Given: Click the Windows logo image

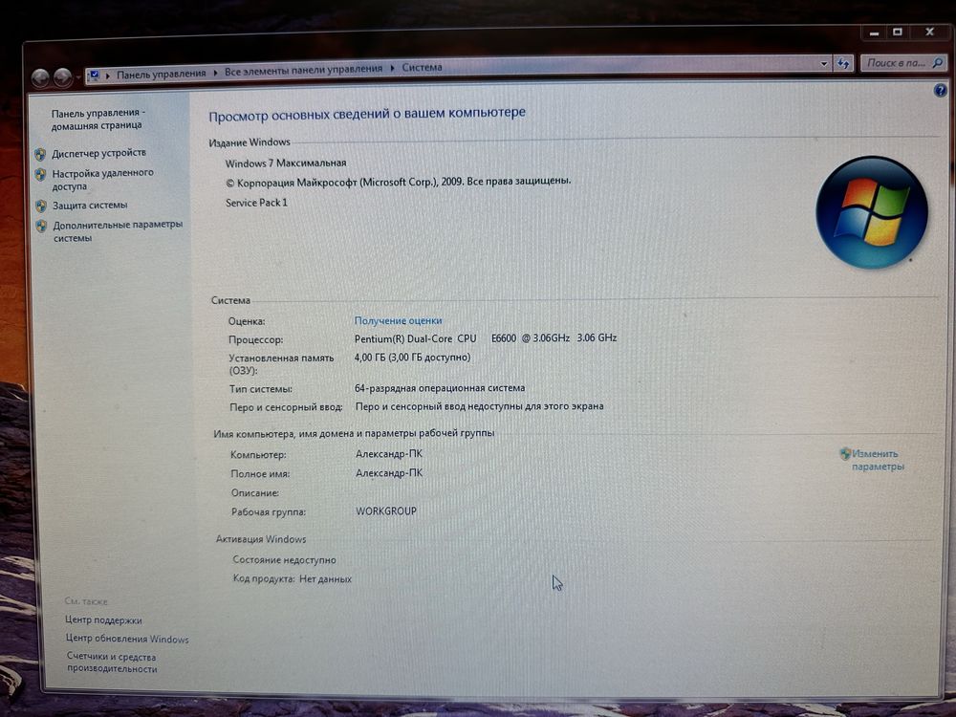Looking at the screenshot, I should [x=872, y=211].
